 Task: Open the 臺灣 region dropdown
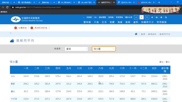76,49
